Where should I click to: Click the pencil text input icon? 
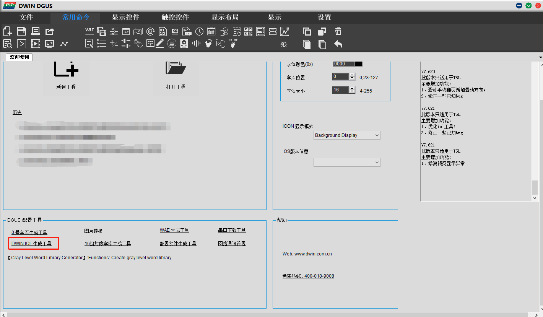[x=160, y=43]
